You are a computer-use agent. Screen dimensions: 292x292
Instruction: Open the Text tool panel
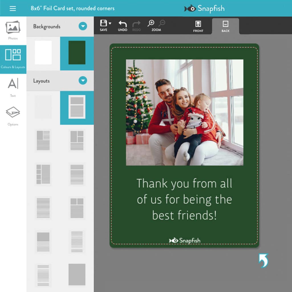pos(13,87)
